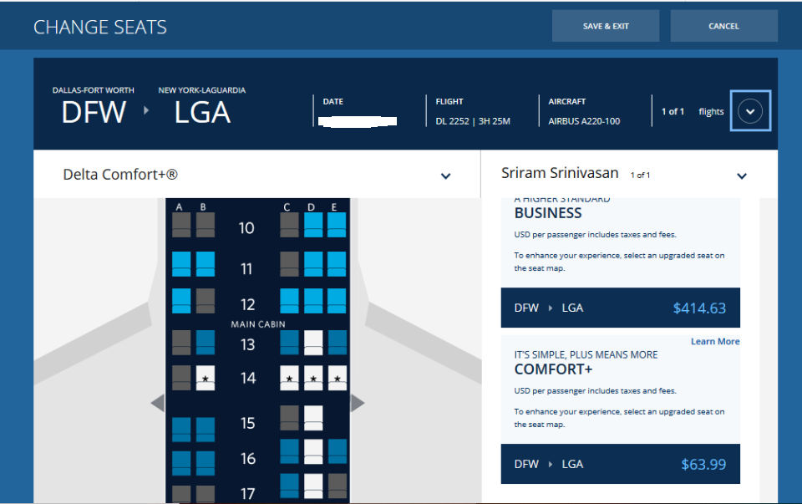Open the Delta Comfort+ cabin dropdown

[445, 176]
